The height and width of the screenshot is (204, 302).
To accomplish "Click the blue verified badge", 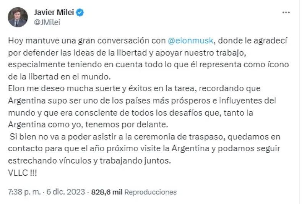I will [x=80, y=13].
